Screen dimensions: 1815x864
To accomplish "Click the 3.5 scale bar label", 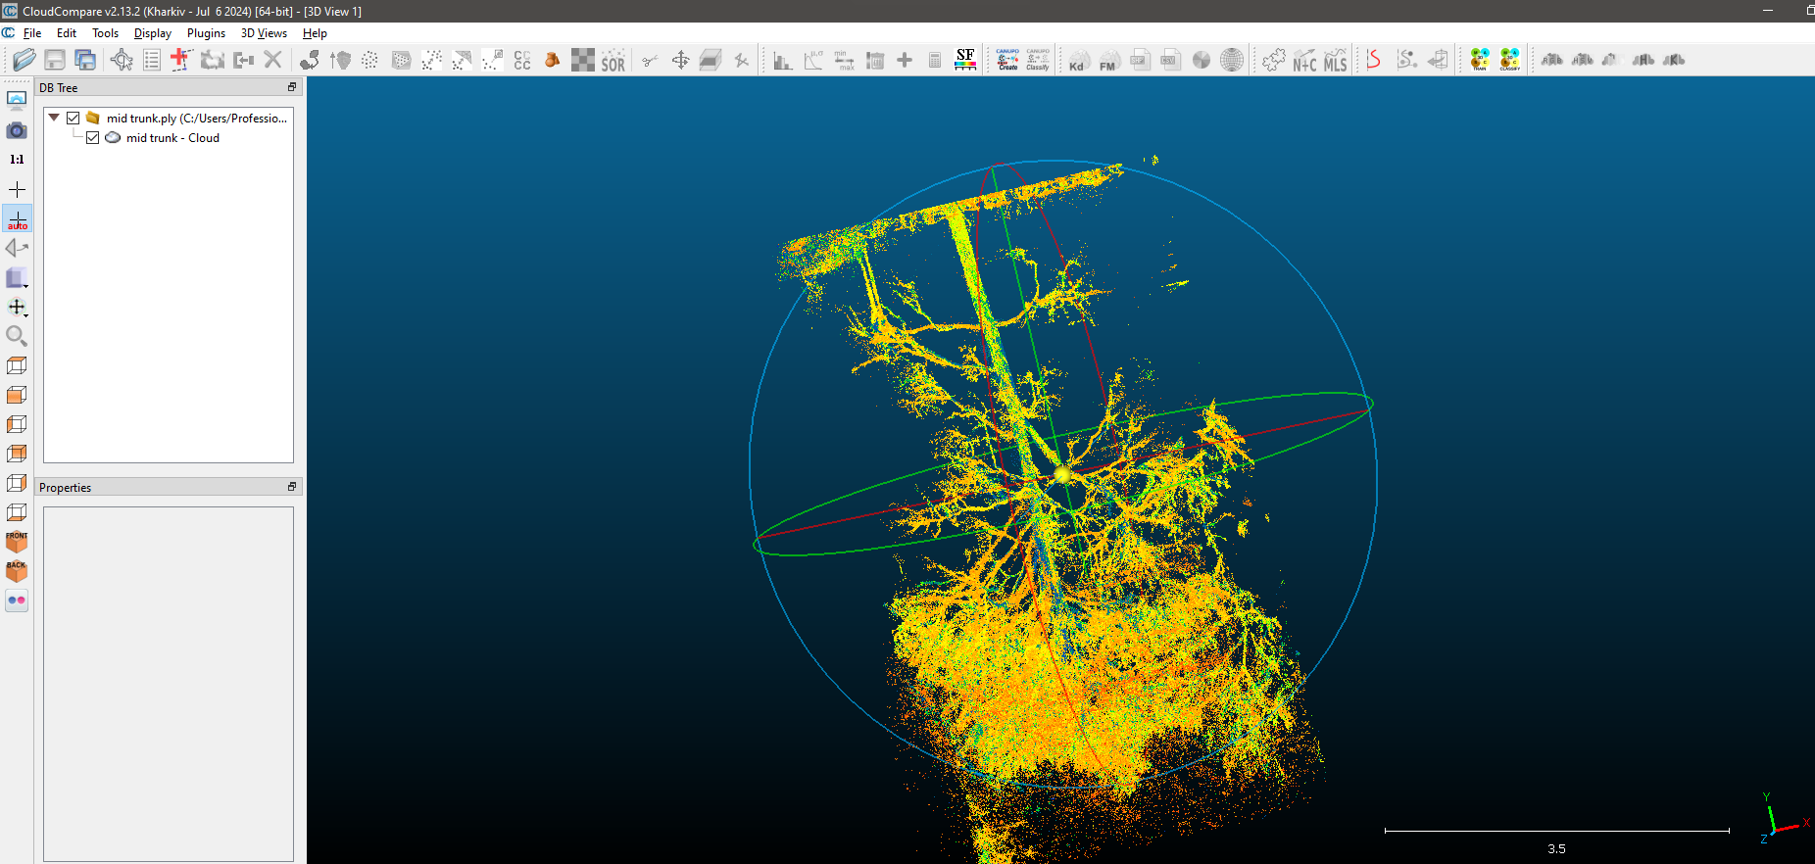I will pyautogui.click(x=1556, y=849).
